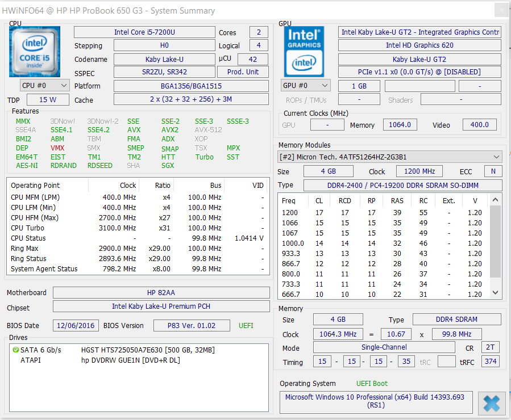511x420 pixels.
Task: Click the Turbo feature label
Action: pos(204,157)
